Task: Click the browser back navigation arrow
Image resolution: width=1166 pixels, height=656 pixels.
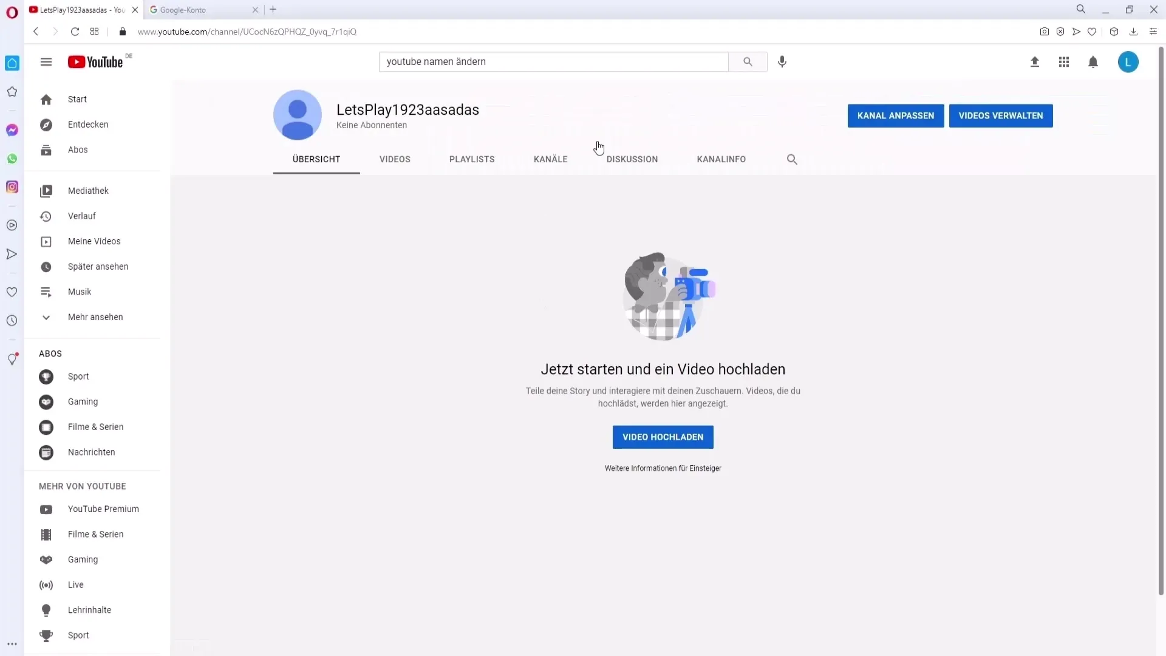Action: [35, 31]
